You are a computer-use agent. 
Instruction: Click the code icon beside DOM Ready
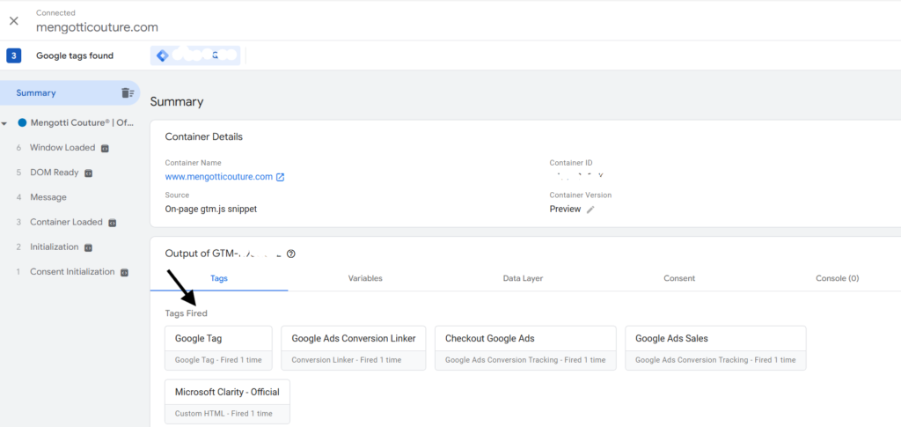89,173
